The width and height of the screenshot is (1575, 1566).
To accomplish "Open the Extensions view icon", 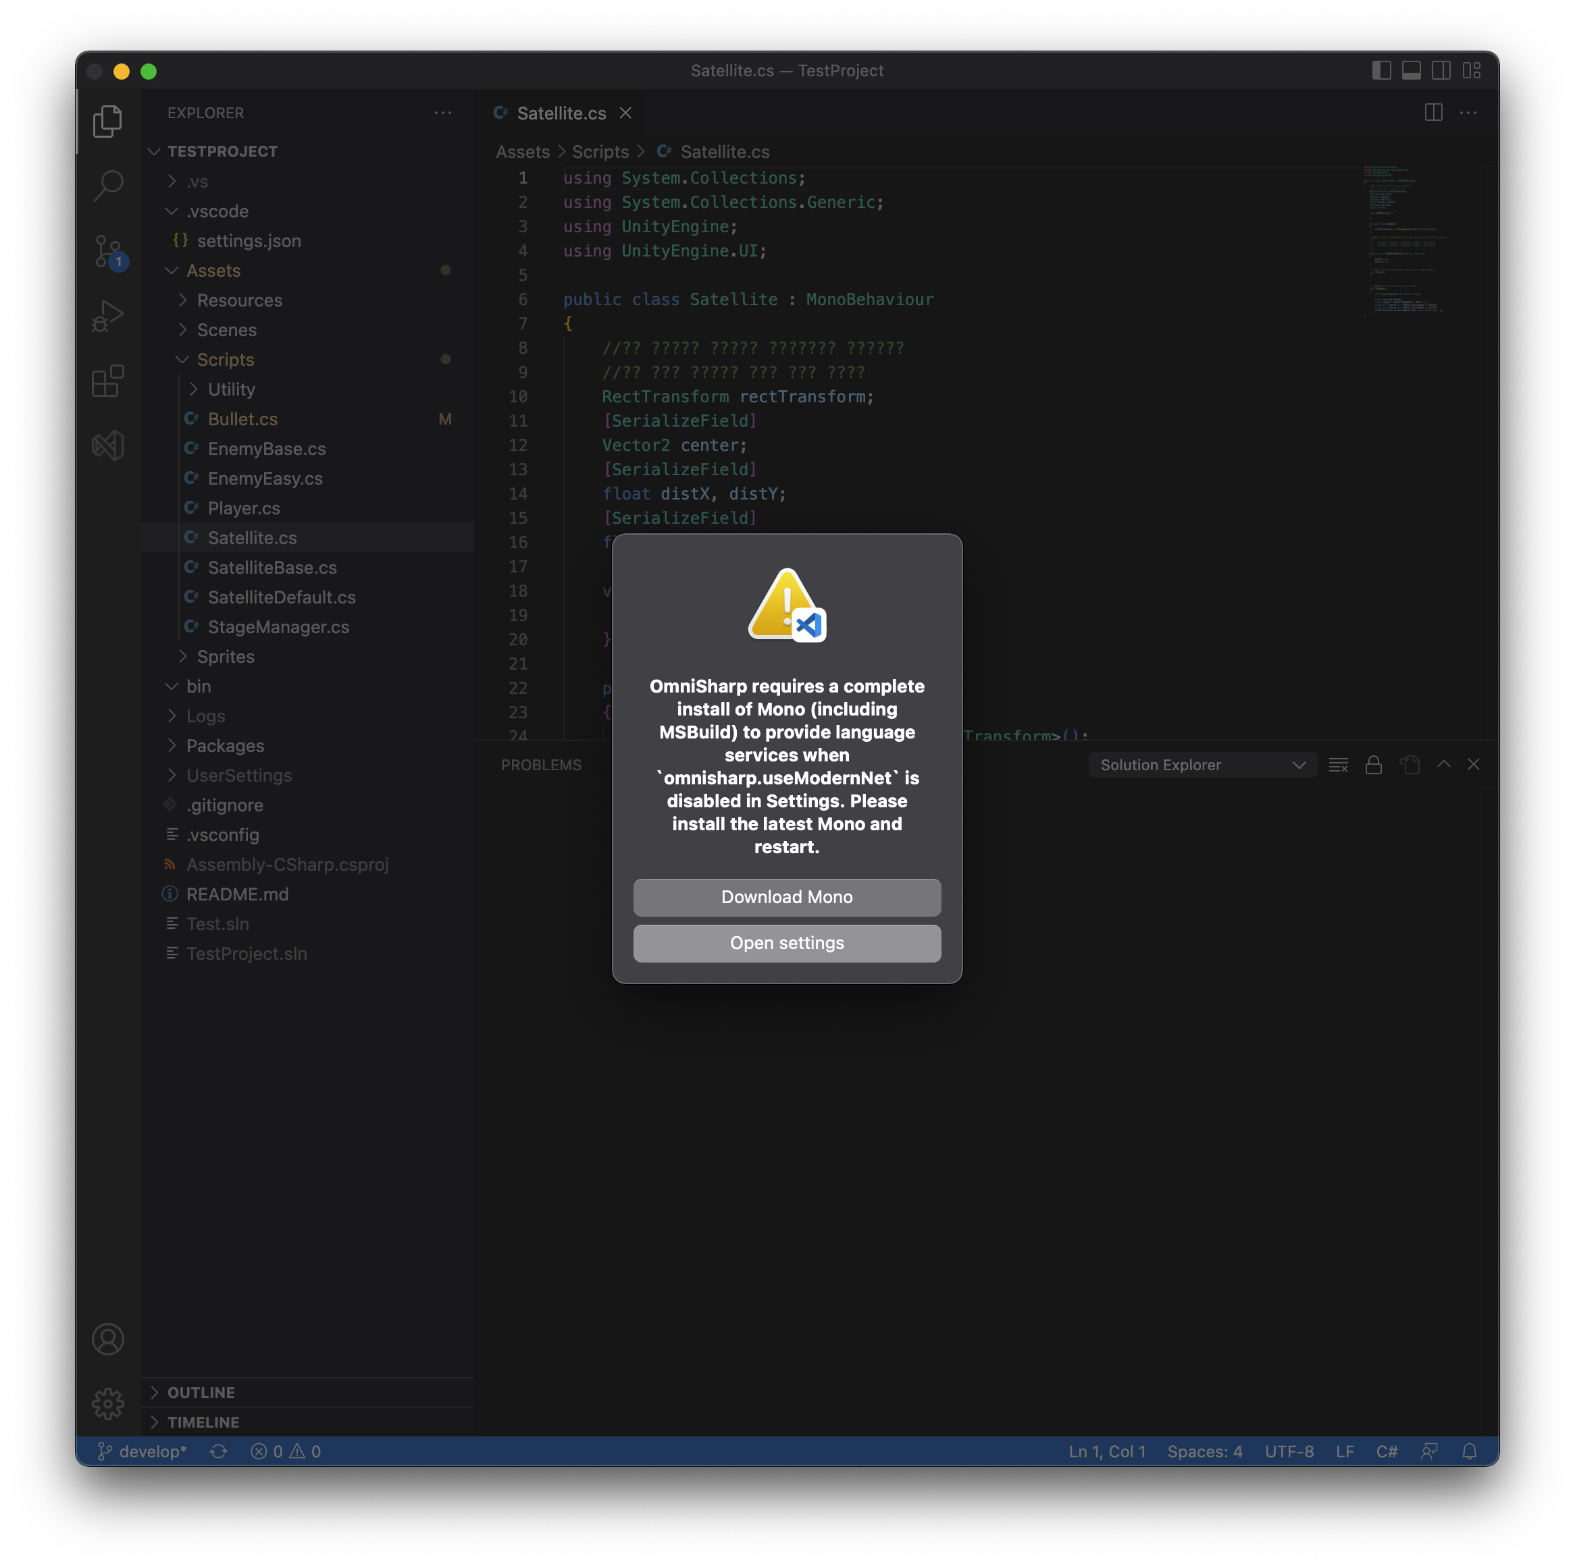I will [107, 381].
